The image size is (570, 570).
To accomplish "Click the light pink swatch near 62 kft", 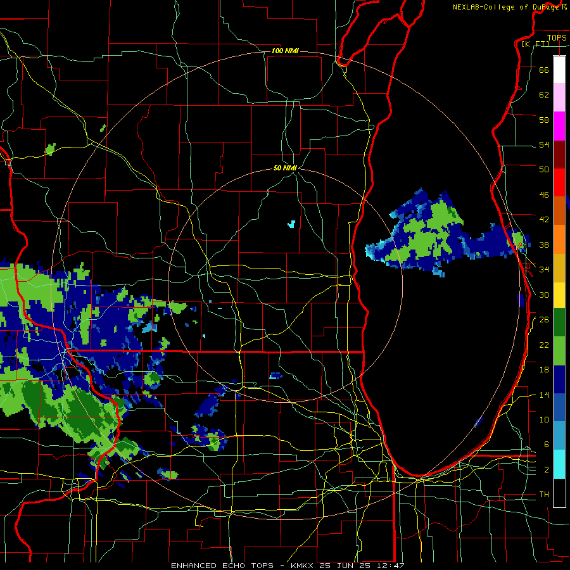I will click(559, 97).
